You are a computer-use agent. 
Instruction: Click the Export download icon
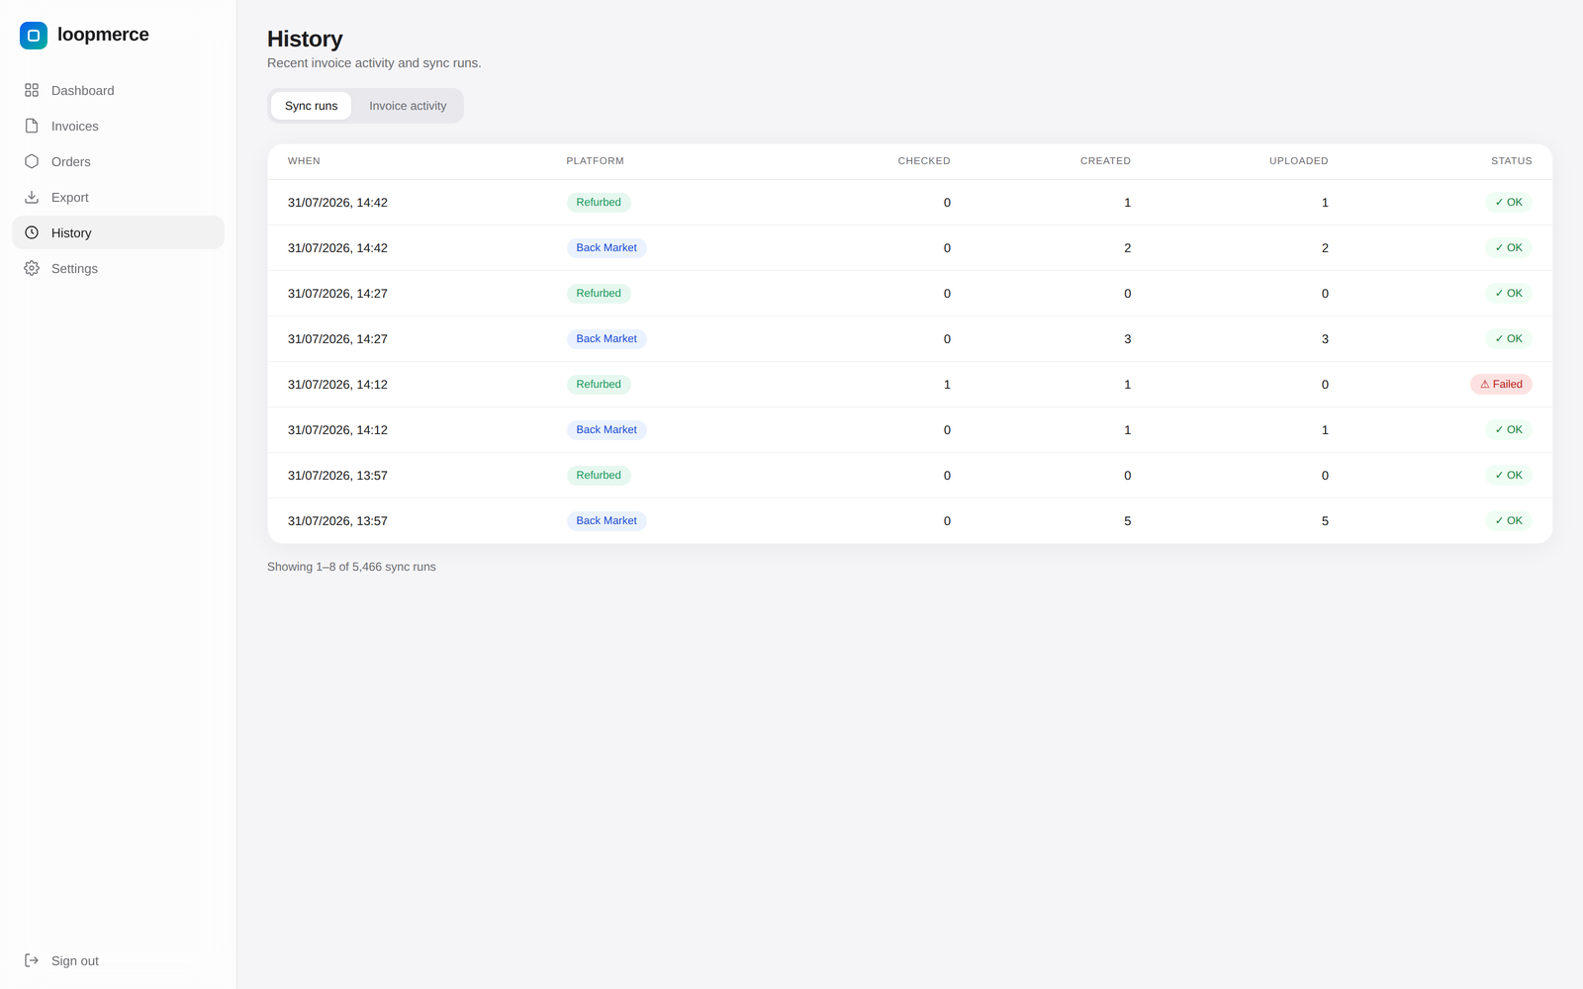[32, 197]
